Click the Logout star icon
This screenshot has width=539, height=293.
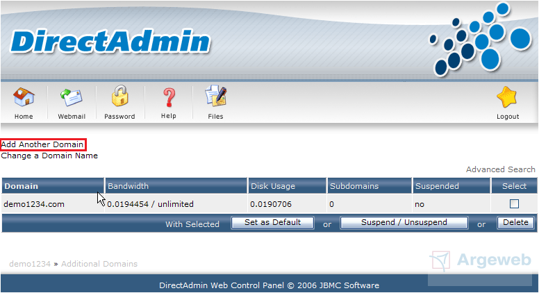(x=507, y=97)
